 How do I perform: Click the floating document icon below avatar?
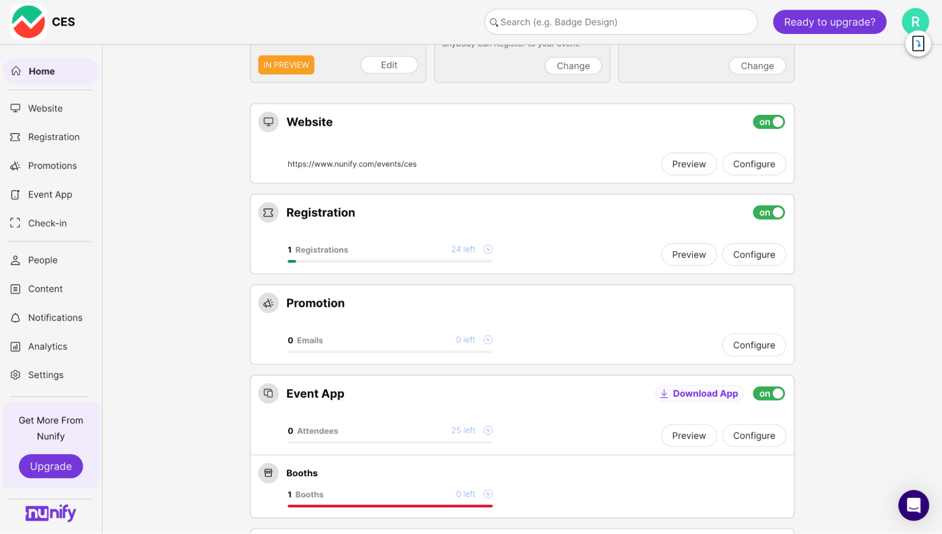point(917,44)
